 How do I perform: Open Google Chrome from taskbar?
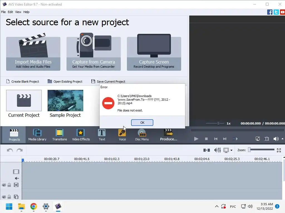pyautogui.click(x=34, y=206)
